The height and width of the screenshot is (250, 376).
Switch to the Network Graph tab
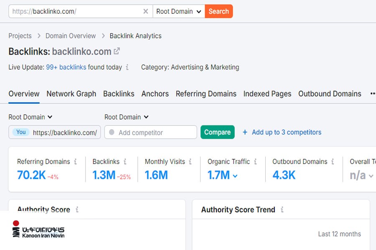click(x=71, y=94)
